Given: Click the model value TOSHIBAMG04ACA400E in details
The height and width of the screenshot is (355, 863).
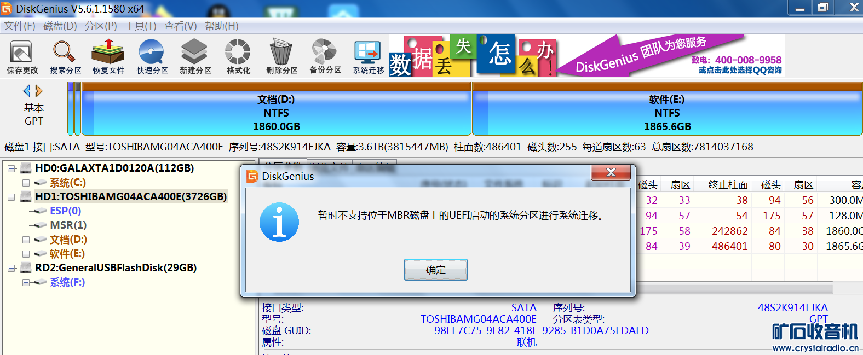Looking at the screenshot, I should [479, 319].
